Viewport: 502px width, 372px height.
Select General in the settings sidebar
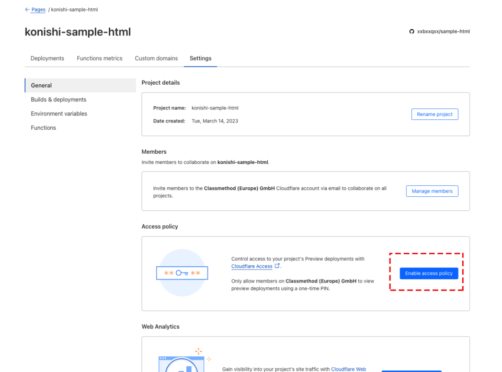(x=41, y=85)
